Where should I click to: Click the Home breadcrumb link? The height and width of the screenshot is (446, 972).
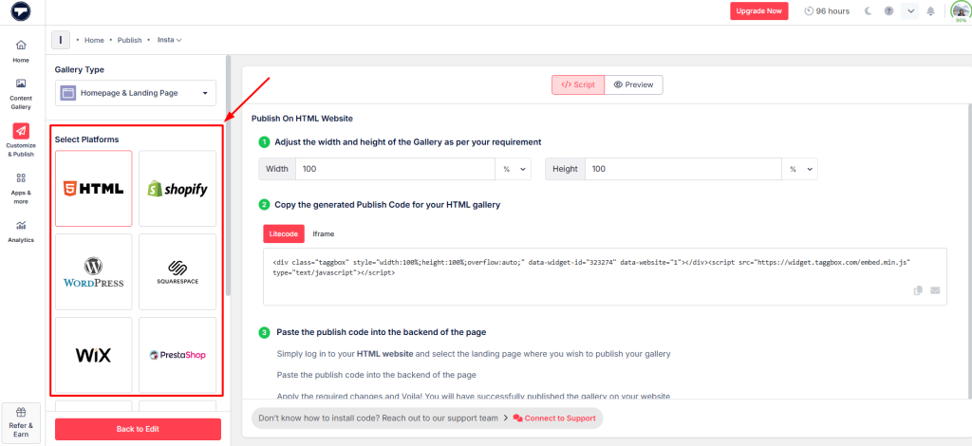click(x=94, y=40)
